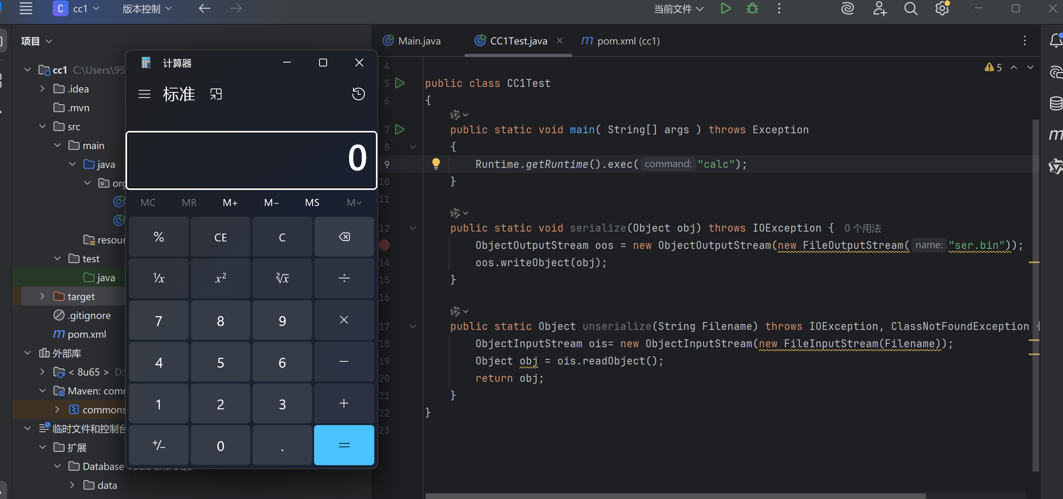This screenshot has height=499, width=1063.
Task: Toggle calculator keep-on-top mode
Action: coord(216,94)
